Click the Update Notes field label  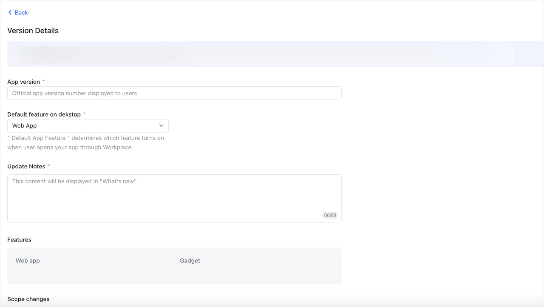(26, 166)
